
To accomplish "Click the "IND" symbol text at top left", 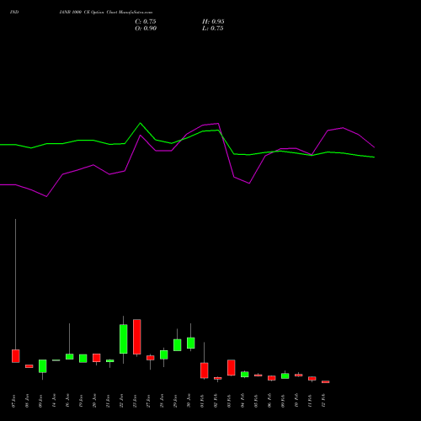I will click(x=14, y=13).
